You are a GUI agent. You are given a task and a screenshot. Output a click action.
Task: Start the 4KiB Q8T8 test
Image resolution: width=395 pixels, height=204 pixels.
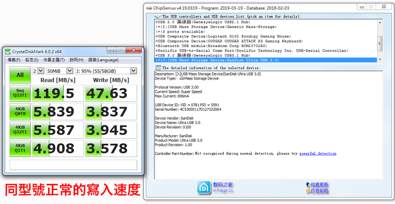(x=20, y=111)
